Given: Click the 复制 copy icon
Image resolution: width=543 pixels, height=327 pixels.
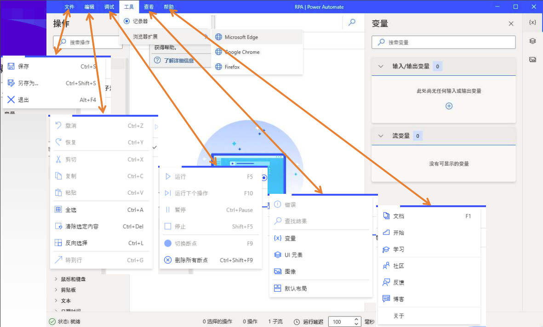Looking at the screenshot, I should [58, 176].
